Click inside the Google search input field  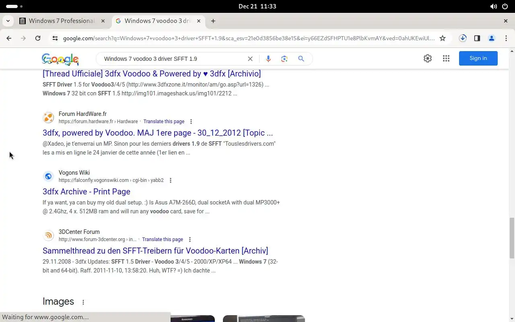coord(173,59)
